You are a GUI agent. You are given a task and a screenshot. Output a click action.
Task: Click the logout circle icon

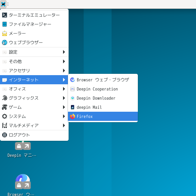click(5, 135)
